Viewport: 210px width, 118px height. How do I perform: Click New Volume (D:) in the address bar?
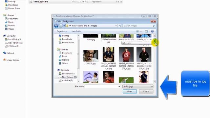point(79,26)
